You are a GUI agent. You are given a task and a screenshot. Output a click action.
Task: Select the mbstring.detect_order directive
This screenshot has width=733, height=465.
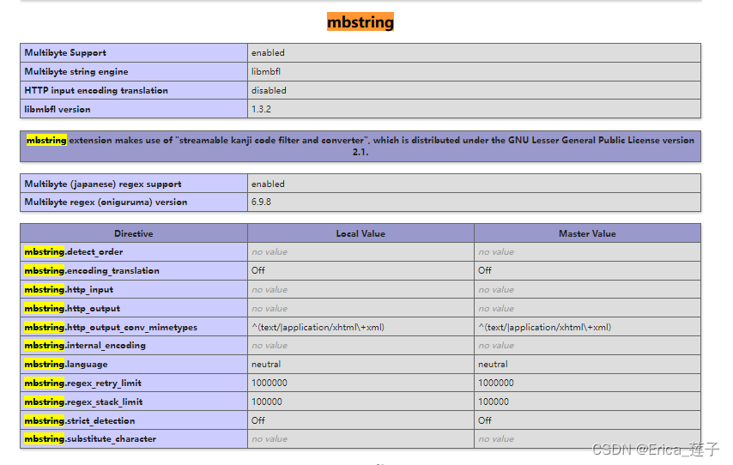click(74, 252)
